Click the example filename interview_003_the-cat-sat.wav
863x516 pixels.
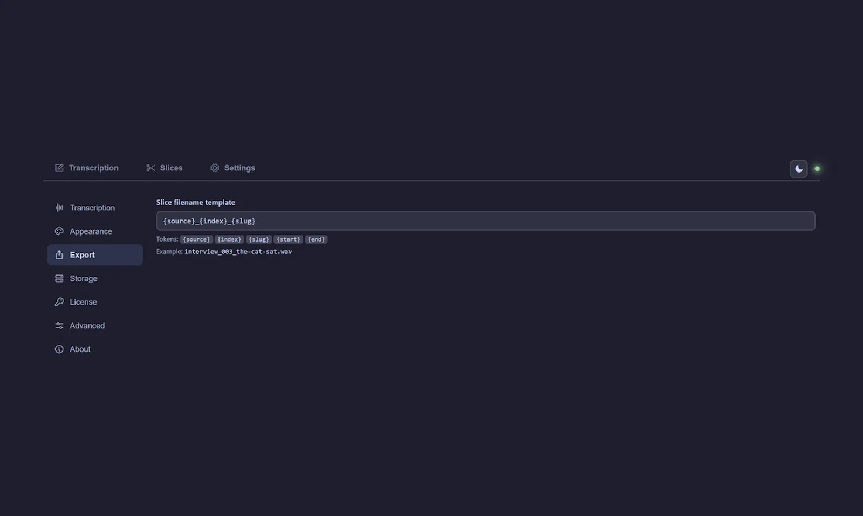(x=238, y=252)
